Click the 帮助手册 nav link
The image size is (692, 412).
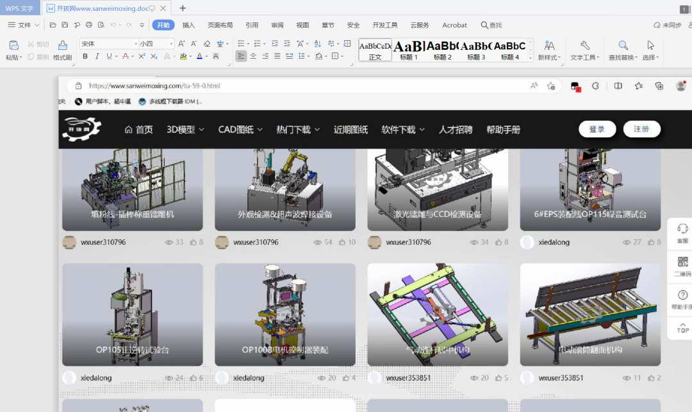point(503,129)
